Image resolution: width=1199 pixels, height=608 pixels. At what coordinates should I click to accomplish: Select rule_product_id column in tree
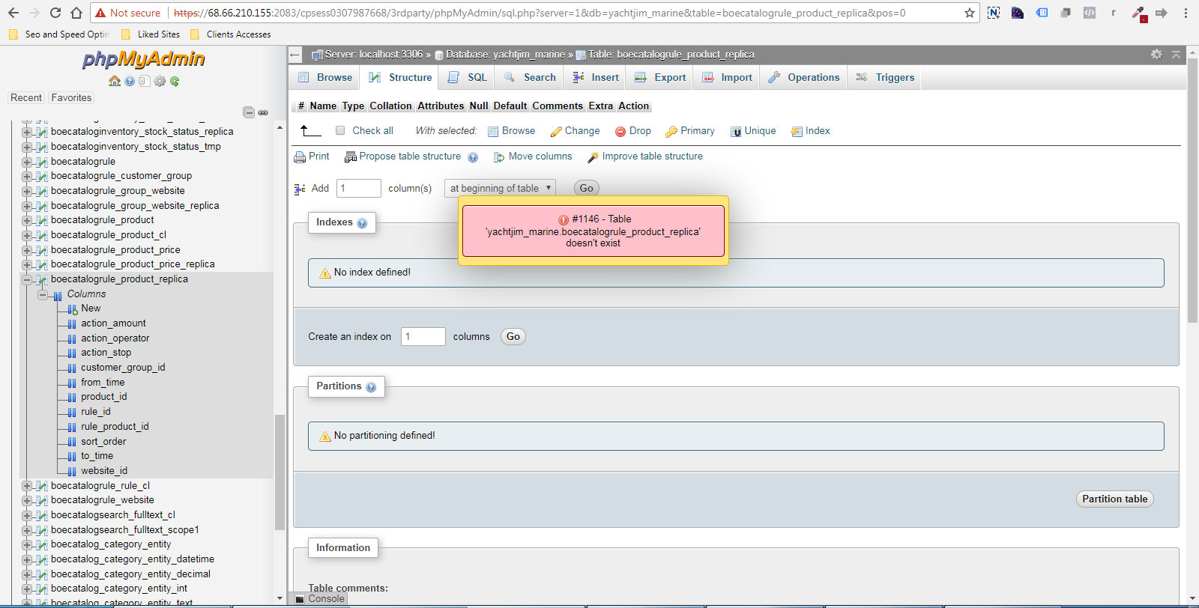(115, 427)
